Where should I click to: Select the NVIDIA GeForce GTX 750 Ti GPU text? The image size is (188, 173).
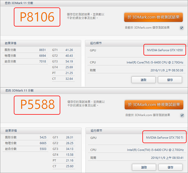tap(164, 138)
